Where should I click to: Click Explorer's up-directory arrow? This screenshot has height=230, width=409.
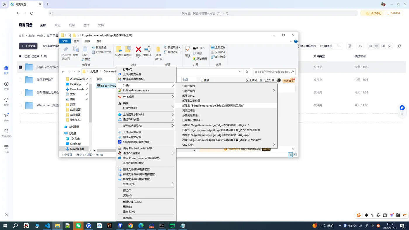tap(79, 72)
